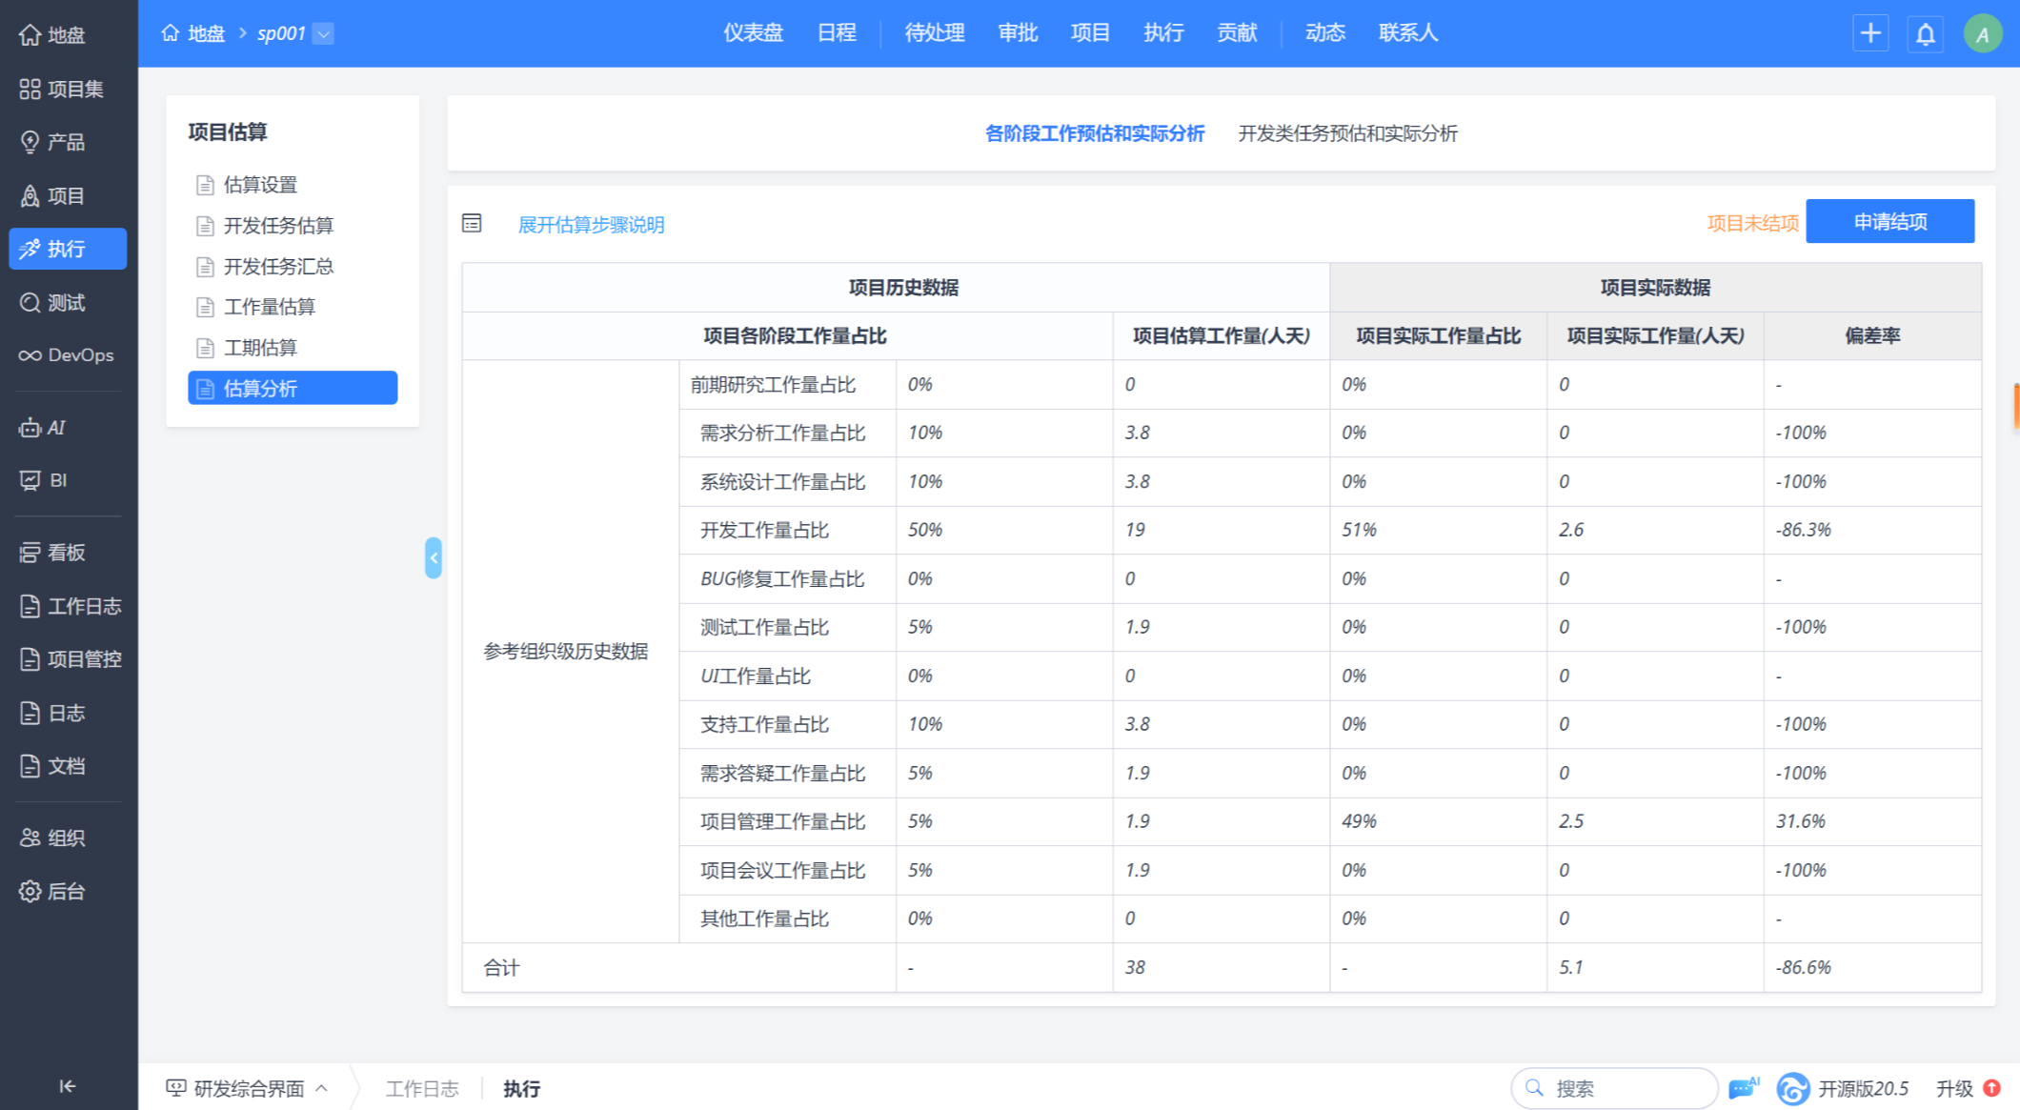Open the AI chat assistant icon
2020x1110 pixels.
coord(1743,1087)
